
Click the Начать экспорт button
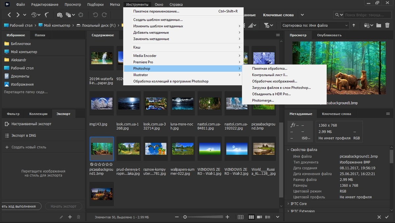(64, 206)
